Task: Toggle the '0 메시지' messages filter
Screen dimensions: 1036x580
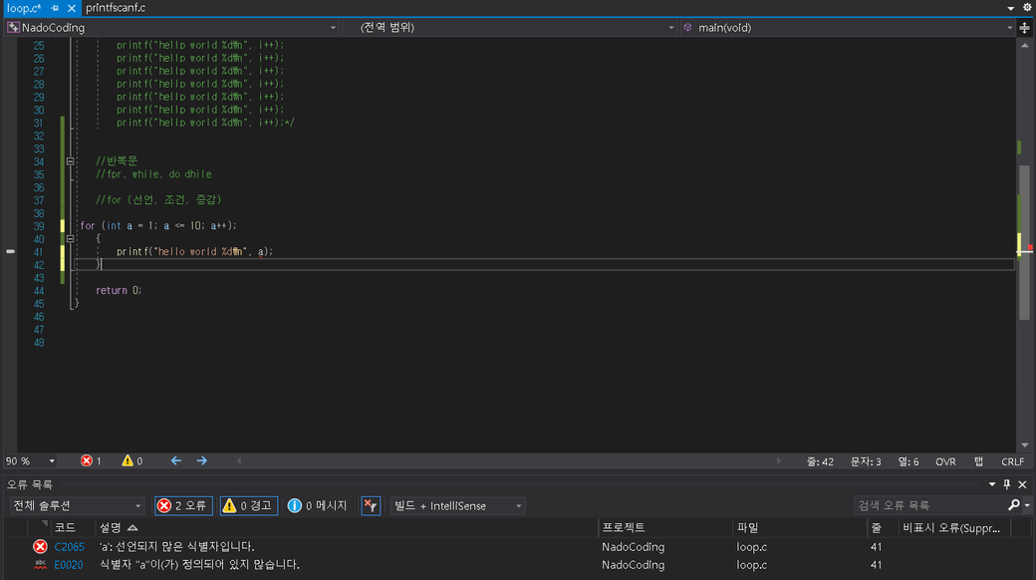Action: (x=317, y=505)
